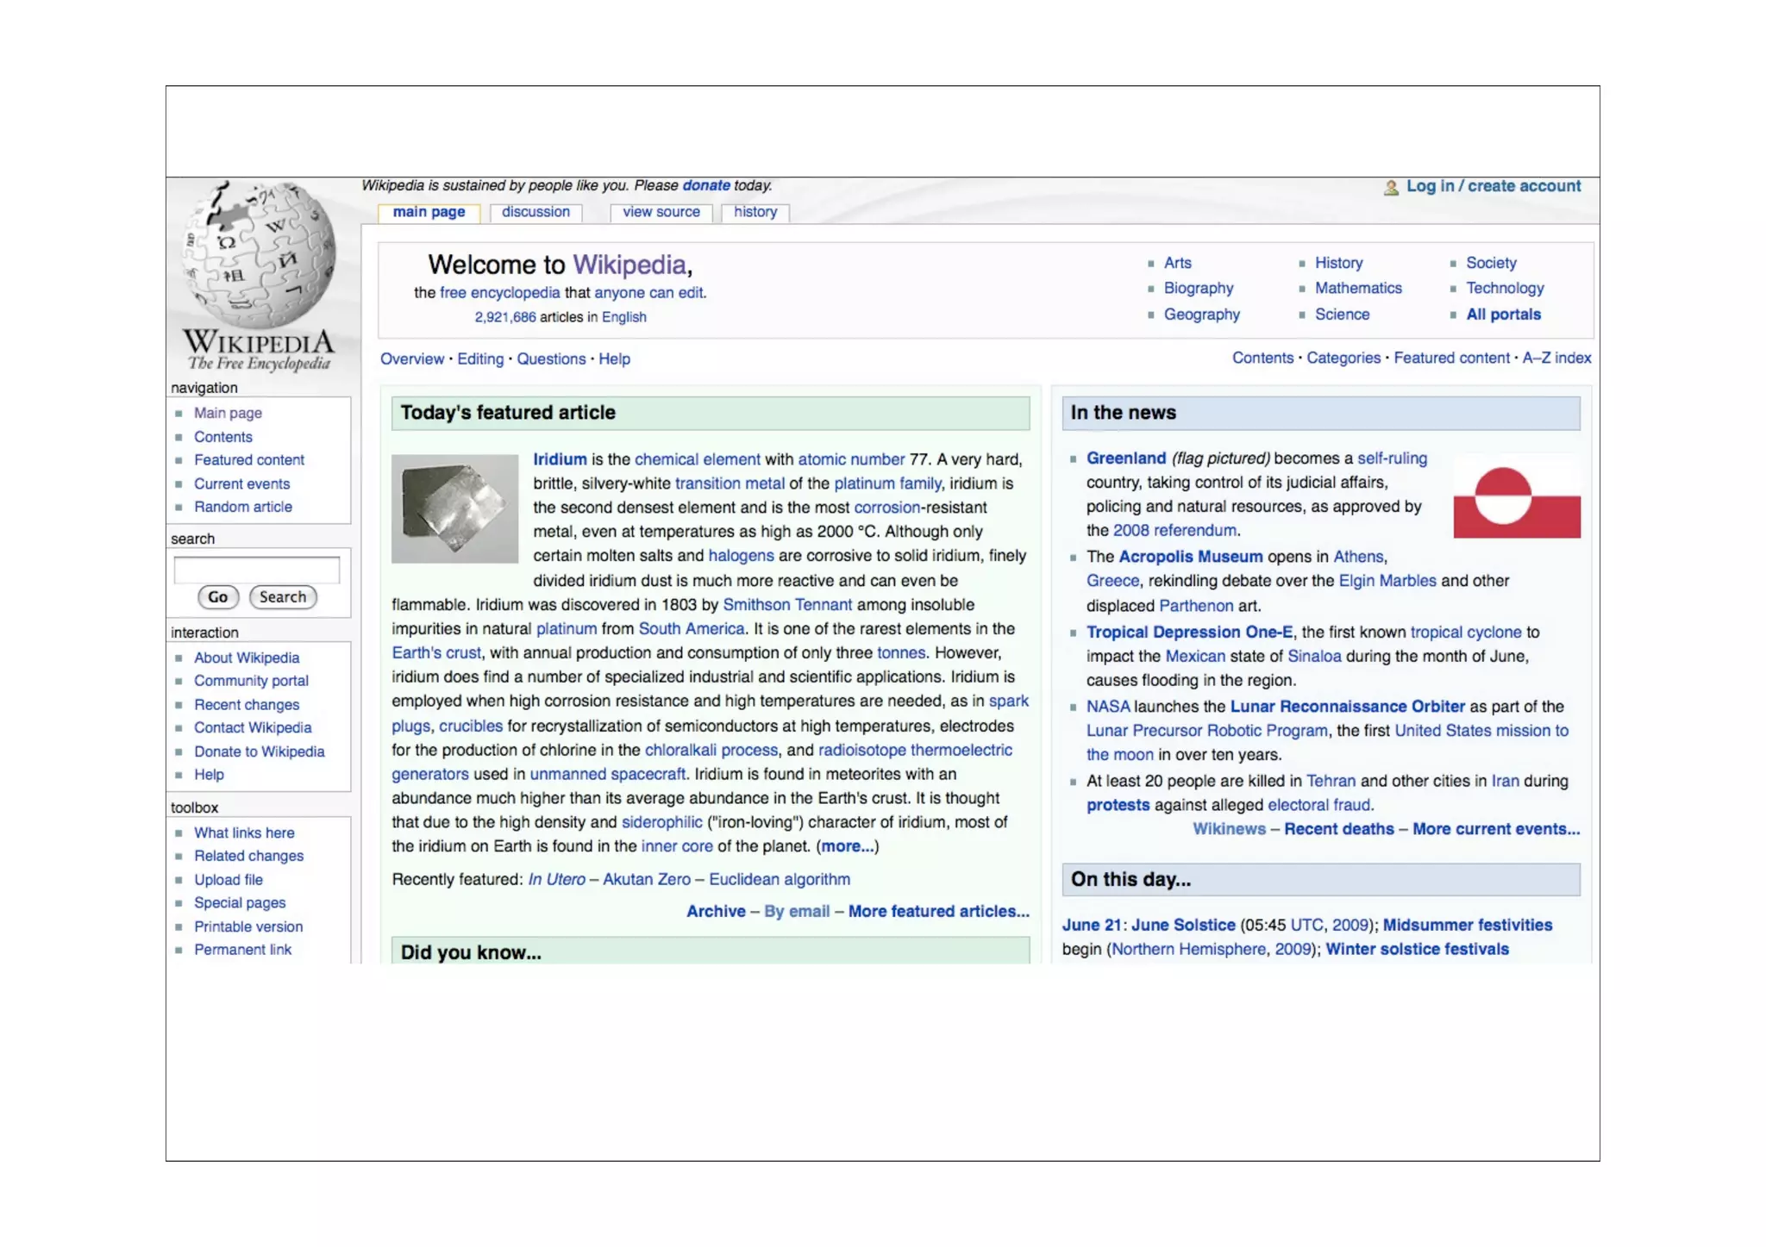Open Printable version link

[248, 926]
